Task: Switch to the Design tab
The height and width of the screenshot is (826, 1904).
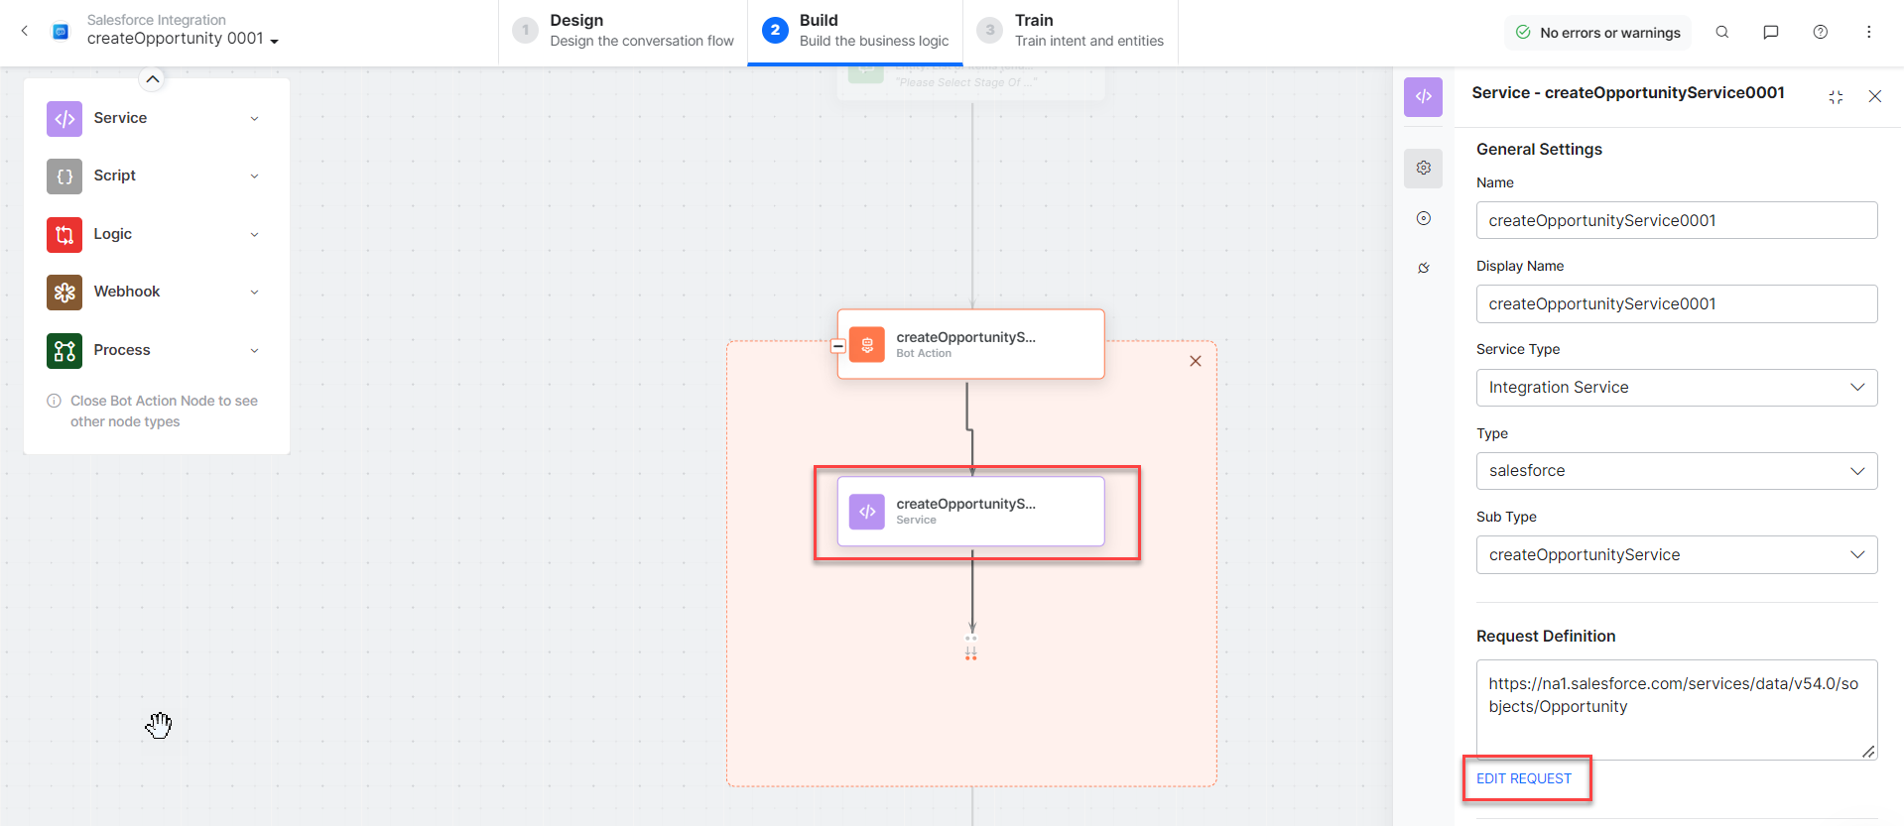Action: (623, 31)
